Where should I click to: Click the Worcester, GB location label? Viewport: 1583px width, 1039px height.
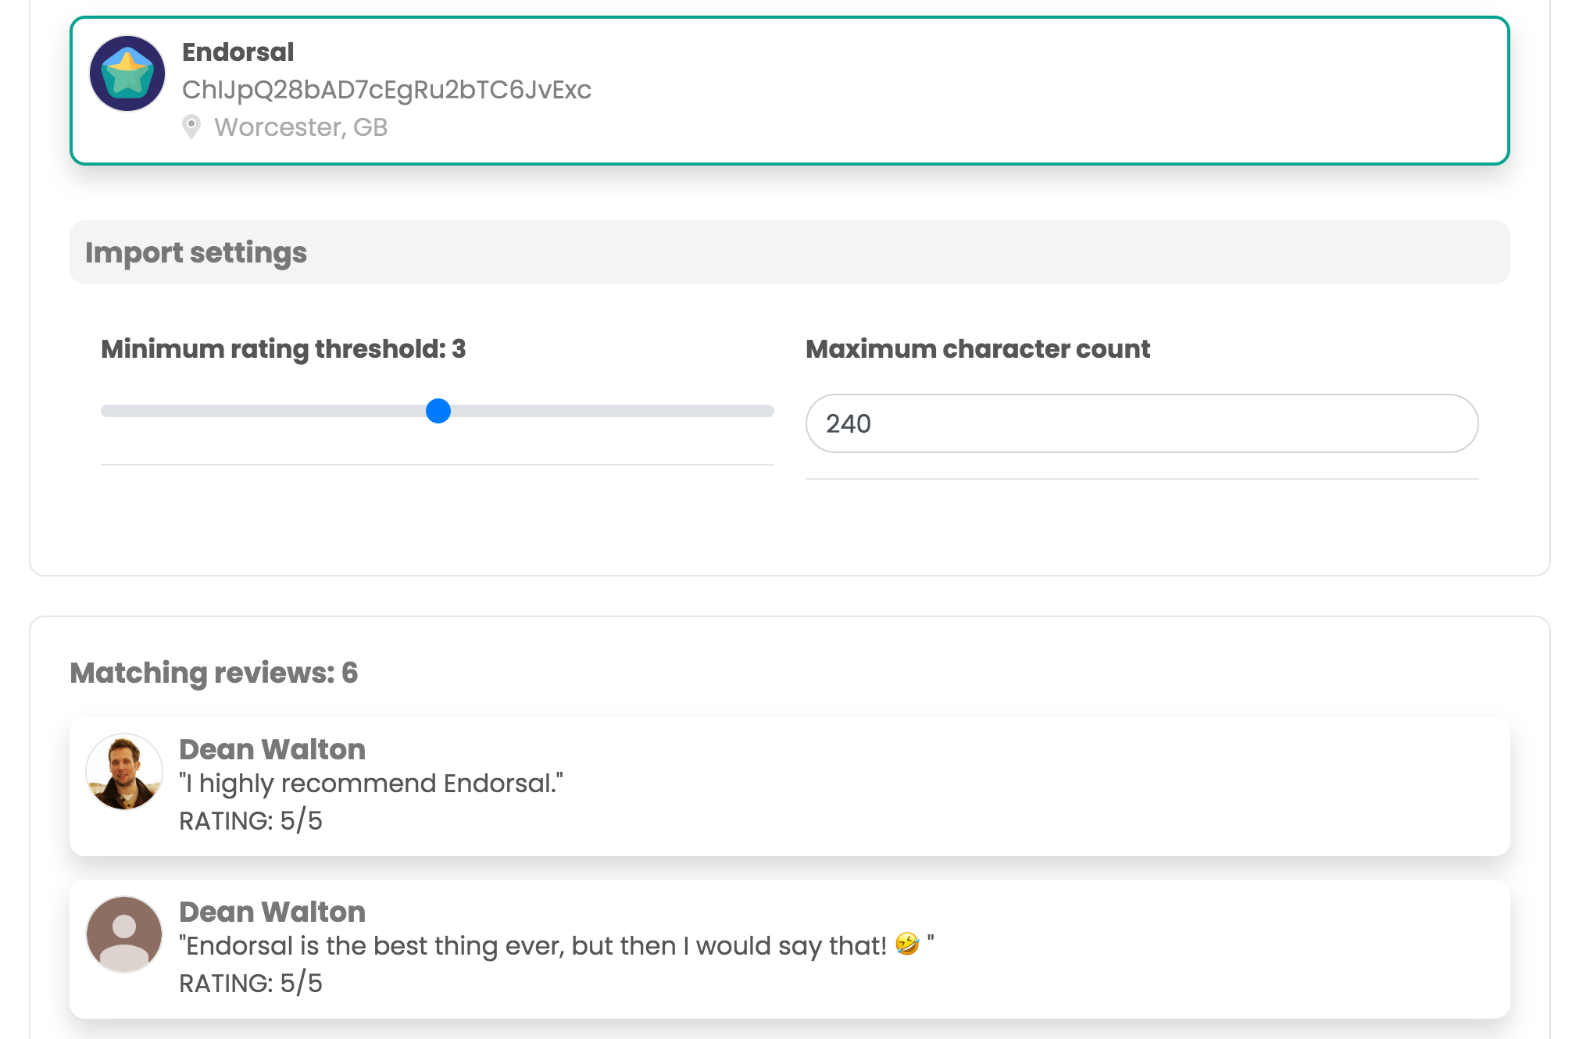pyautogui.click(x=301, y=127)
